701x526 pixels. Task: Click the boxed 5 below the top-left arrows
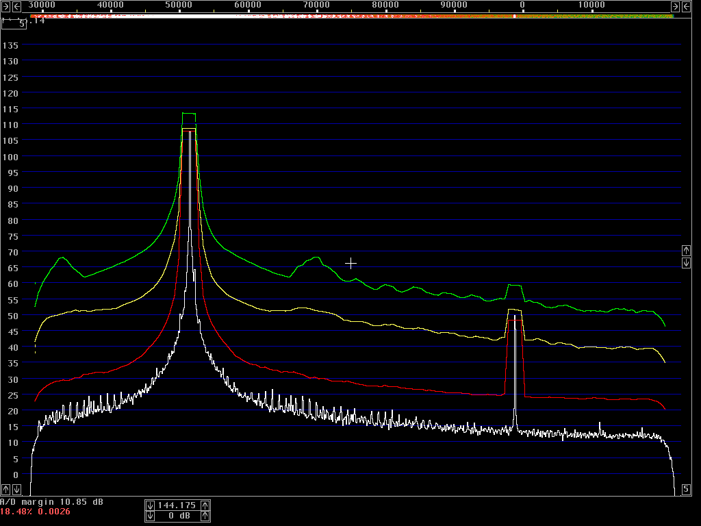click(14, 24)
